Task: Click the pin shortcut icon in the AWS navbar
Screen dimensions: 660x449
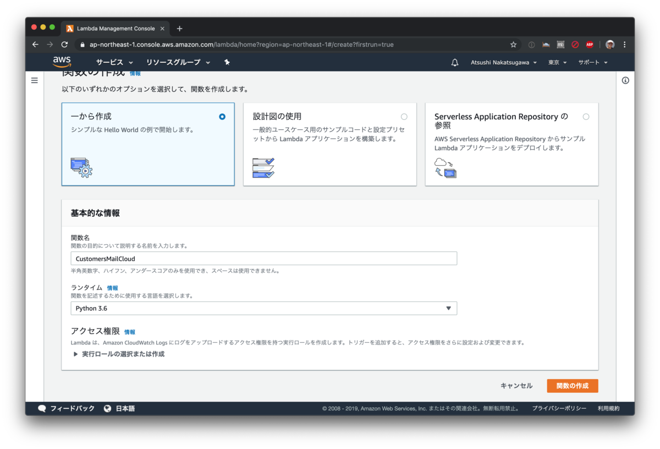Action: 227,63
